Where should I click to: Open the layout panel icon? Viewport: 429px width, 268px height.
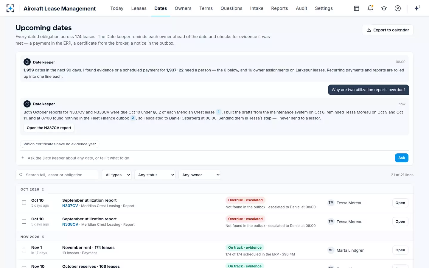[x=357, y=8]
